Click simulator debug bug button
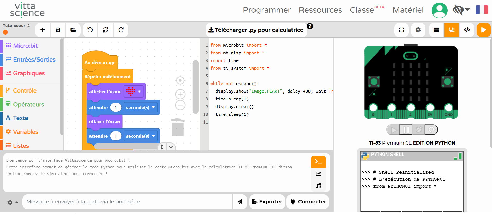The height and width of the screenshot is (215, 492). pos(418,130)
